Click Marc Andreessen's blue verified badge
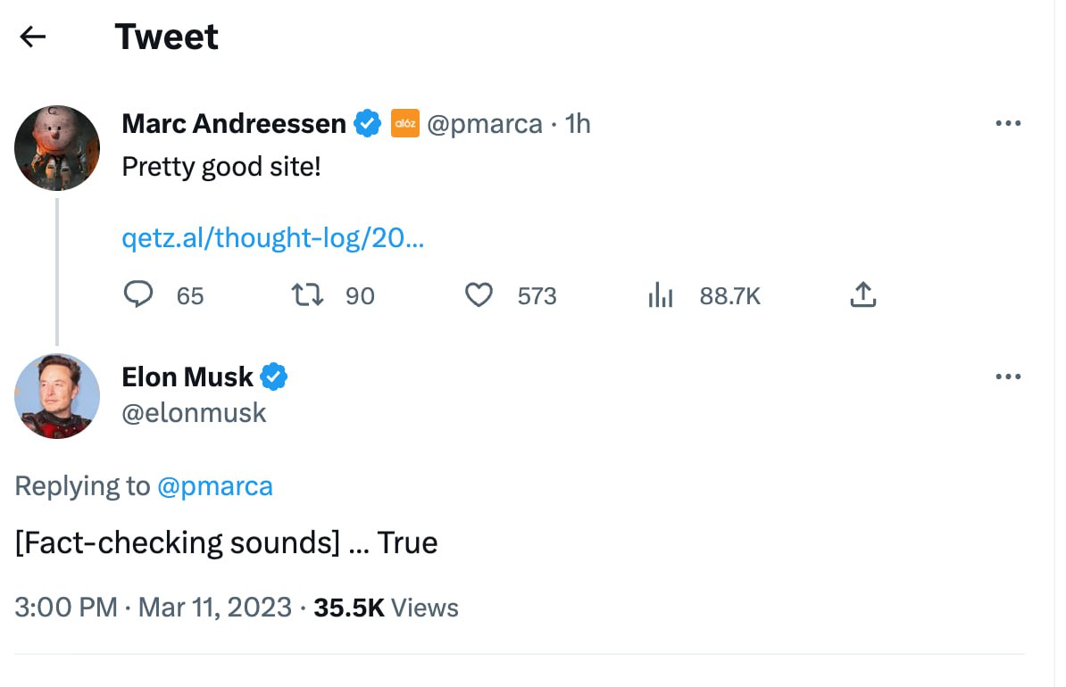Image resolution: width=1066 pixels, height=687 pixels. coord(368,123)
